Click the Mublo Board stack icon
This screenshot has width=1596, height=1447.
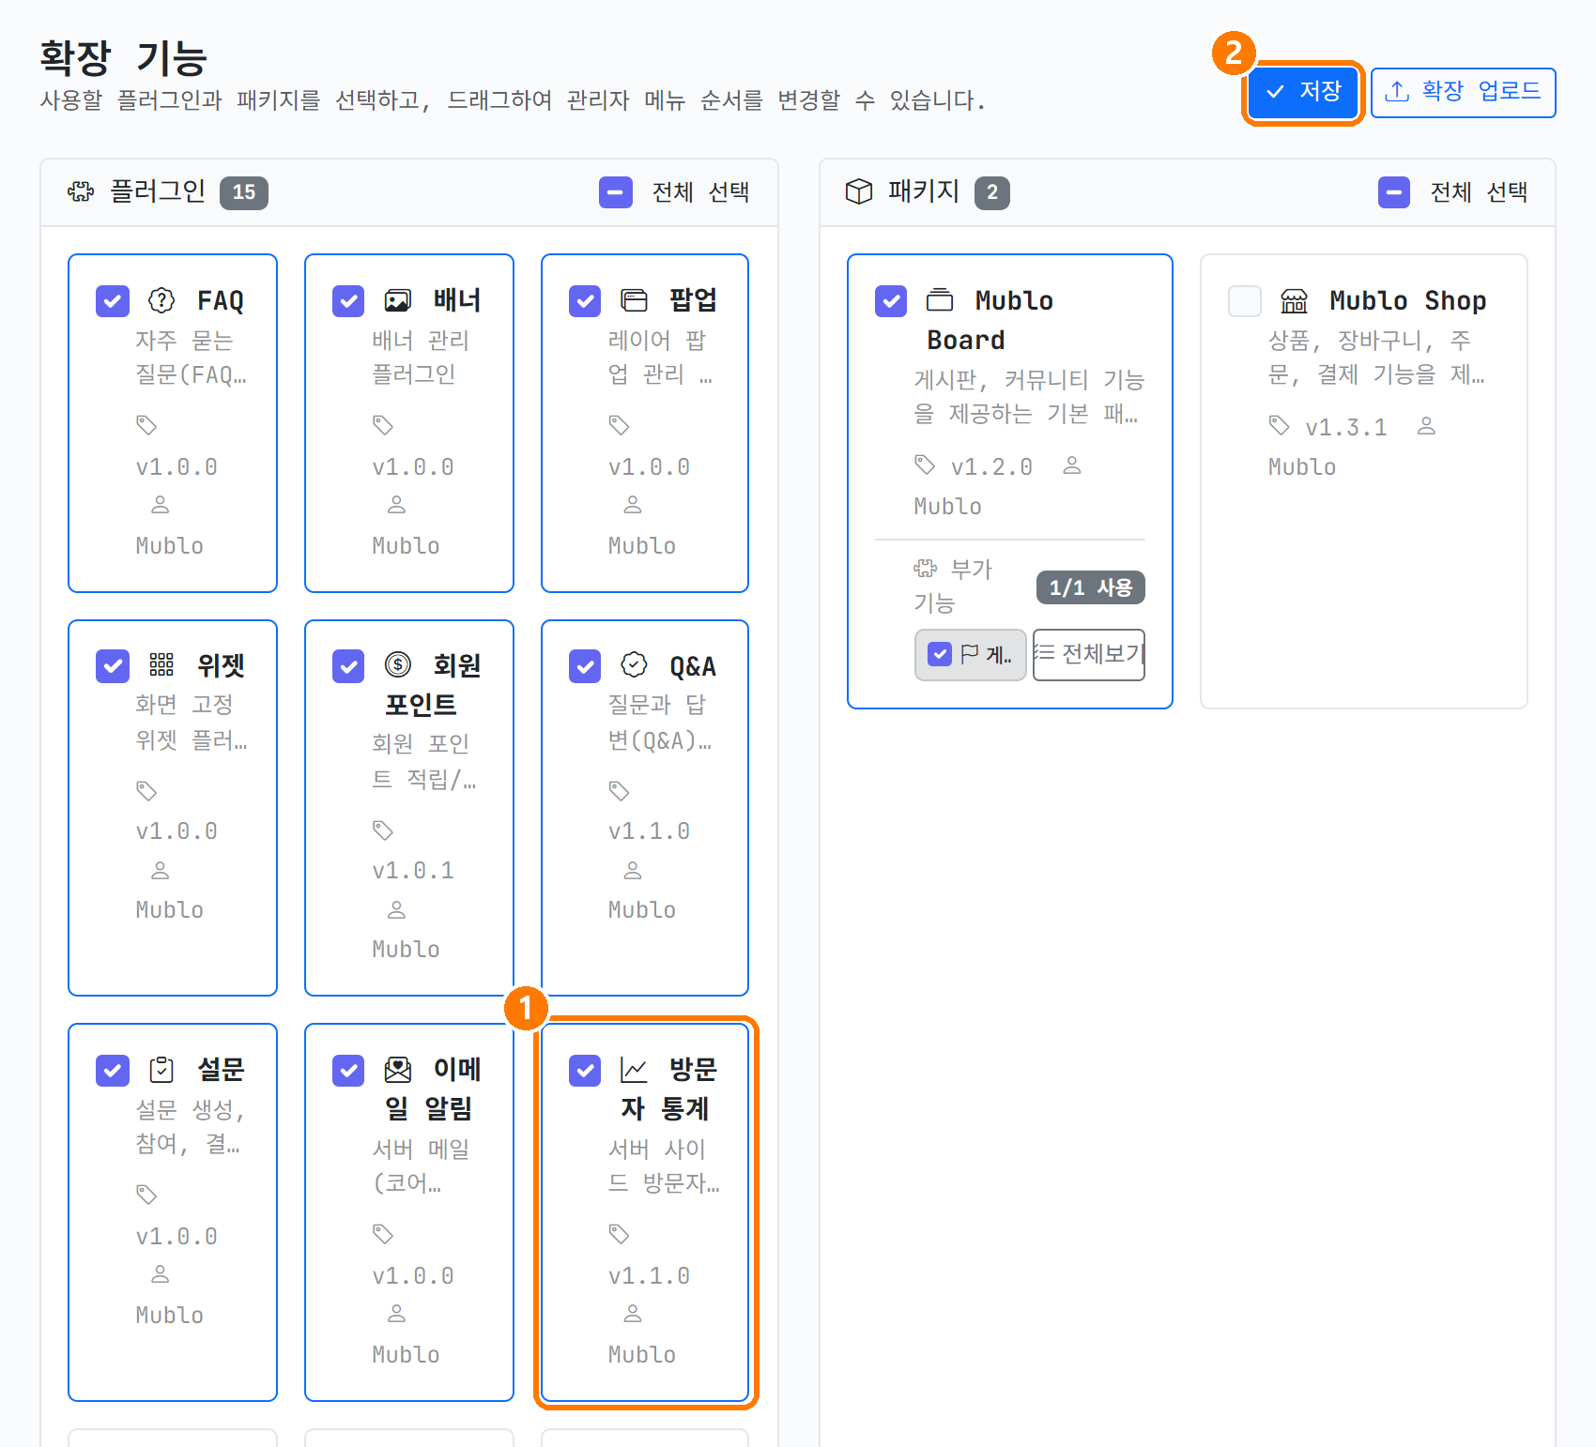[x=940, y=300]
